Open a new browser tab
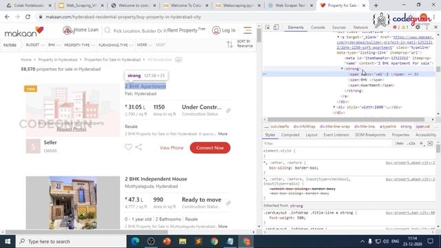The width and height of the screenshot is (441, 248). (x=376, y=6)
